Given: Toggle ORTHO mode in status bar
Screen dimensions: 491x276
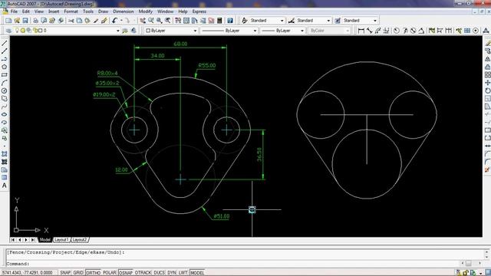Looking at the screenshot, I should coord(93,273).
